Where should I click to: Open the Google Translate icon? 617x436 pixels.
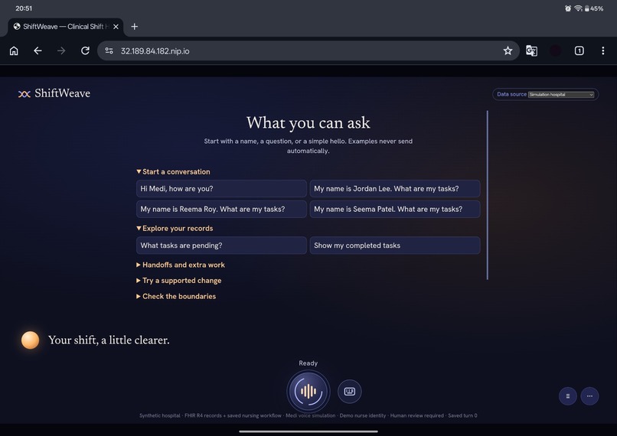pyautogui.click(x=531, y=50)
